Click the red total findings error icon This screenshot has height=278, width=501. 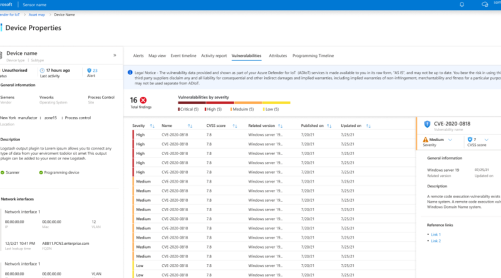point(143,100)
